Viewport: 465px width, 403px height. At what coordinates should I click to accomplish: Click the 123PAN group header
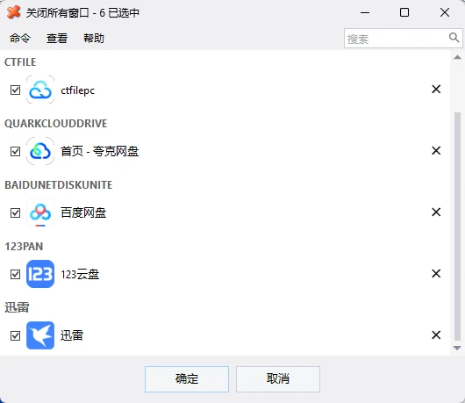(x=24, y=247)
